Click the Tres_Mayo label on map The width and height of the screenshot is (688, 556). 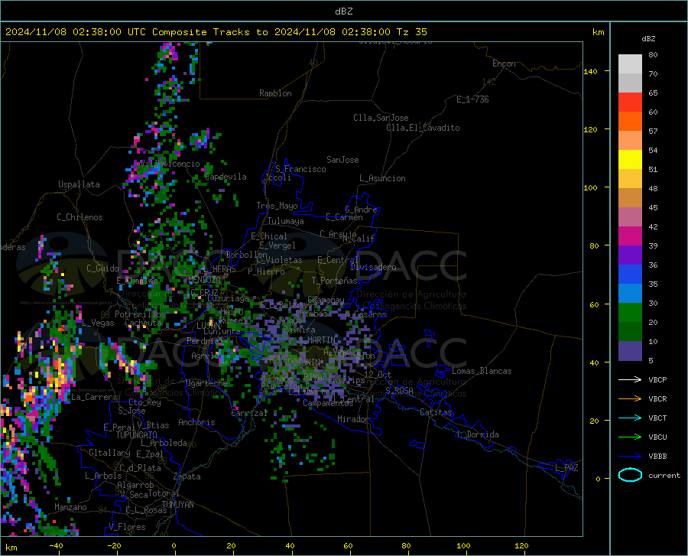click(x=277, y=206)
